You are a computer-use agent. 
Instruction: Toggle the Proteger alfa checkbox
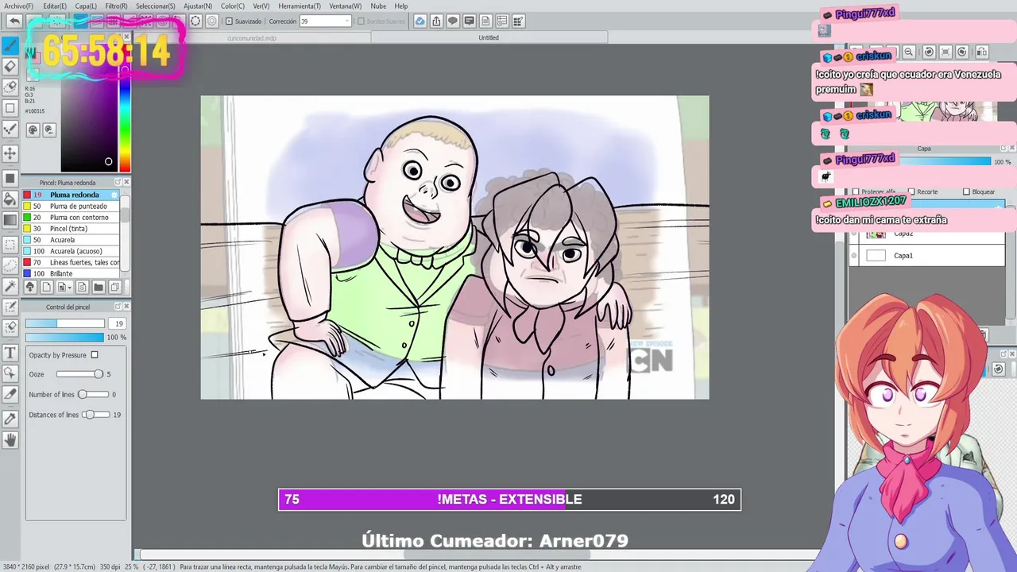tap(856, 191)
